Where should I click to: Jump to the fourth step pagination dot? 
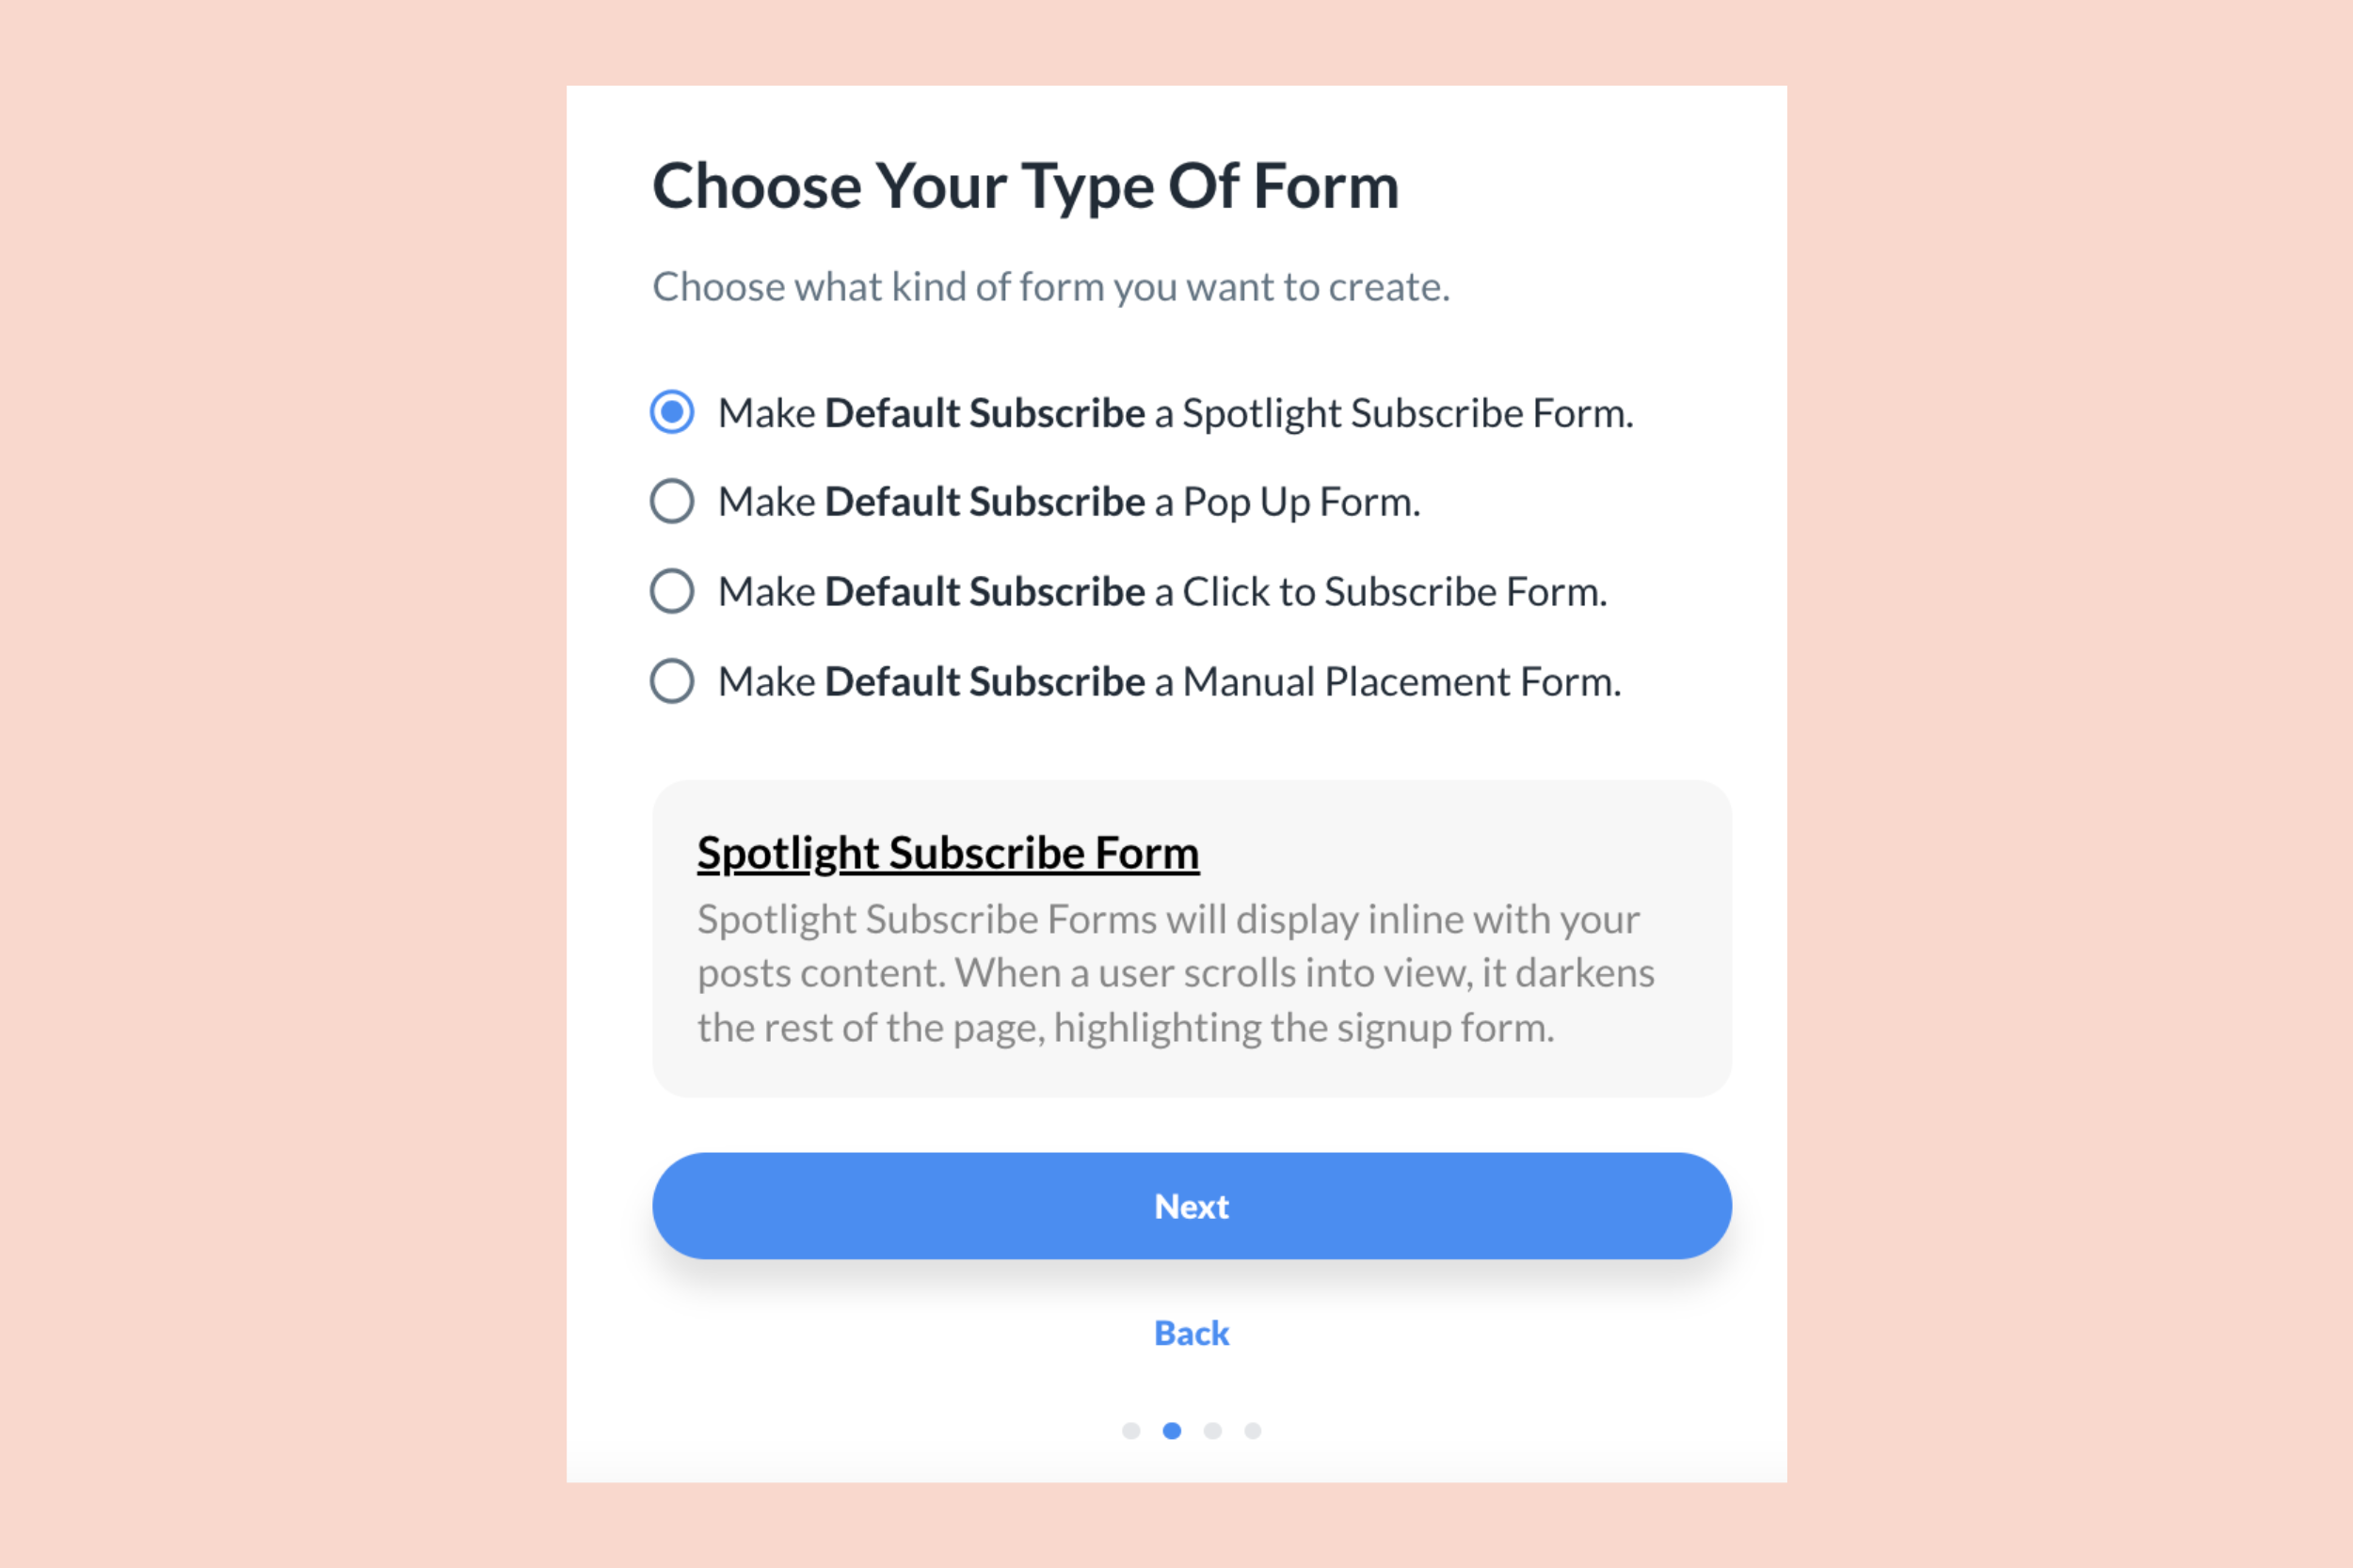point(1253,1431)
